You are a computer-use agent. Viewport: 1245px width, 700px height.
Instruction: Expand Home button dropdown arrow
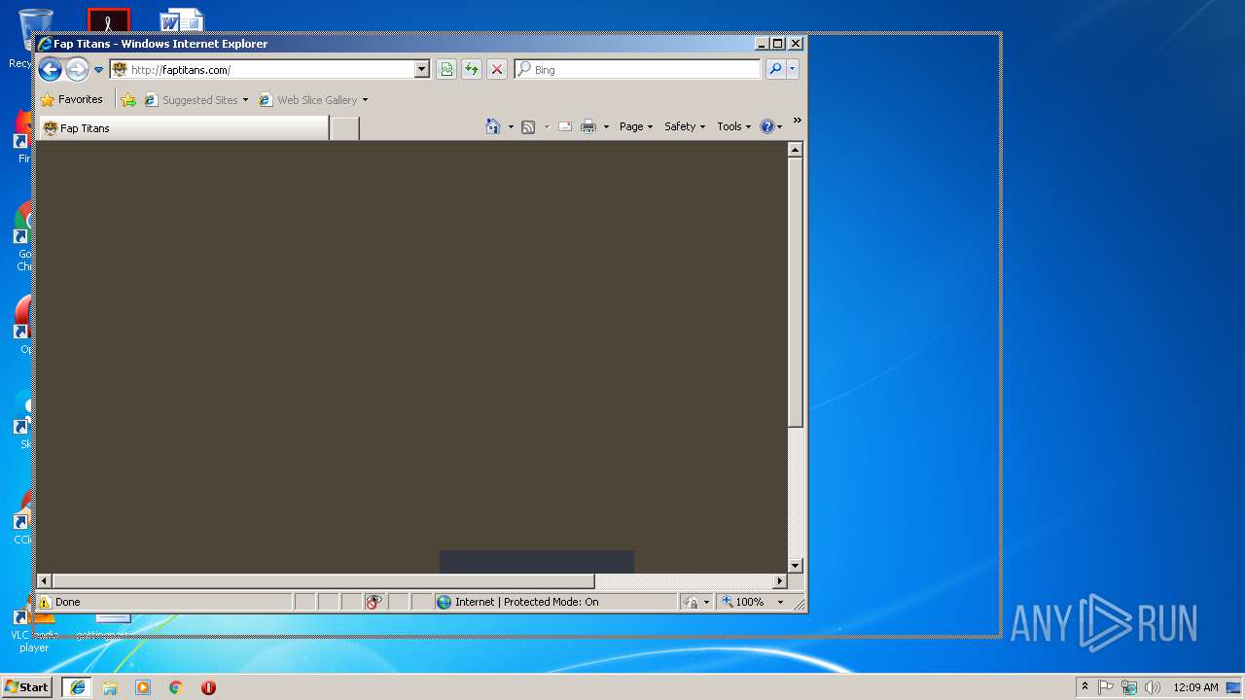tap(511, 127)
